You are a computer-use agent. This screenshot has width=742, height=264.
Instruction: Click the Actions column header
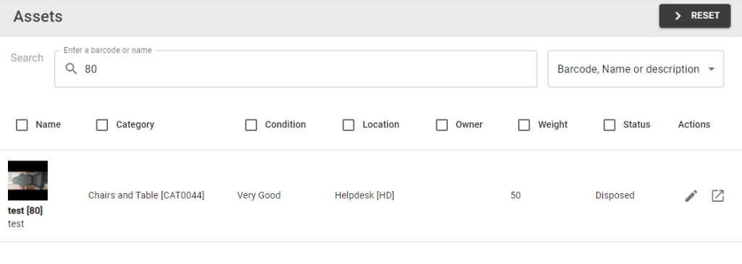click(x=693, y=124)
